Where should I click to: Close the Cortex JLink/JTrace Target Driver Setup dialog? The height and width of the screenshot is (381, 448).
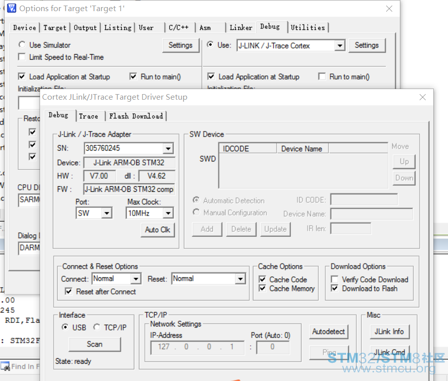(423, 97)
